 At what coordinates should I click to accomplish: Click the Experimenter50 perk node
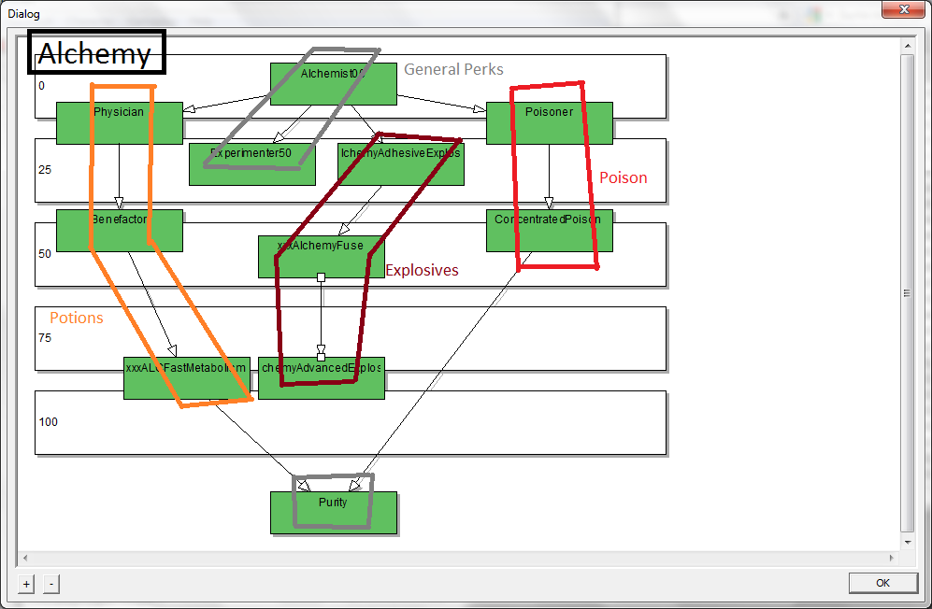[251, 164]
